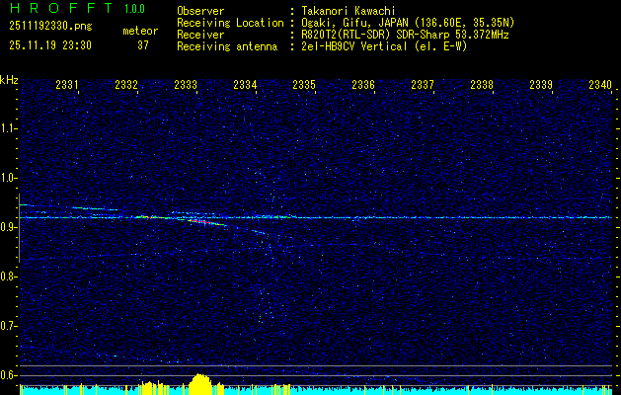Click frequency axis label 0.8
Screen dimensions: 621x395
pos(8,276)
